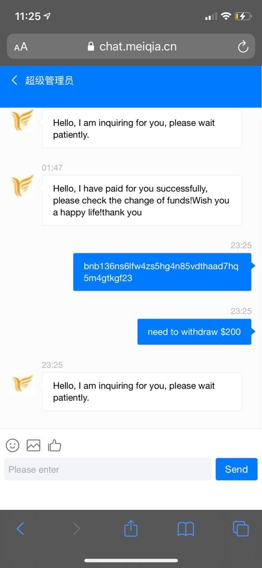Focus the 'Please enter' message field

[108, 469]
